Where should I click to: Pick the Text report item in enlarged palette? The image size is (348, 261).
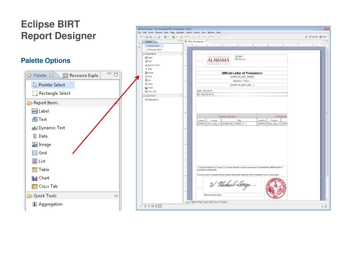[x=39, y=119]
